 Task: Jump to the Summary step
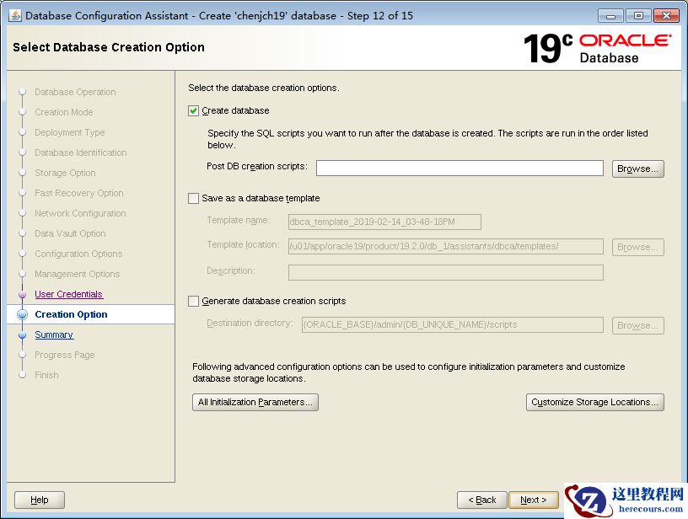[54, 334]
